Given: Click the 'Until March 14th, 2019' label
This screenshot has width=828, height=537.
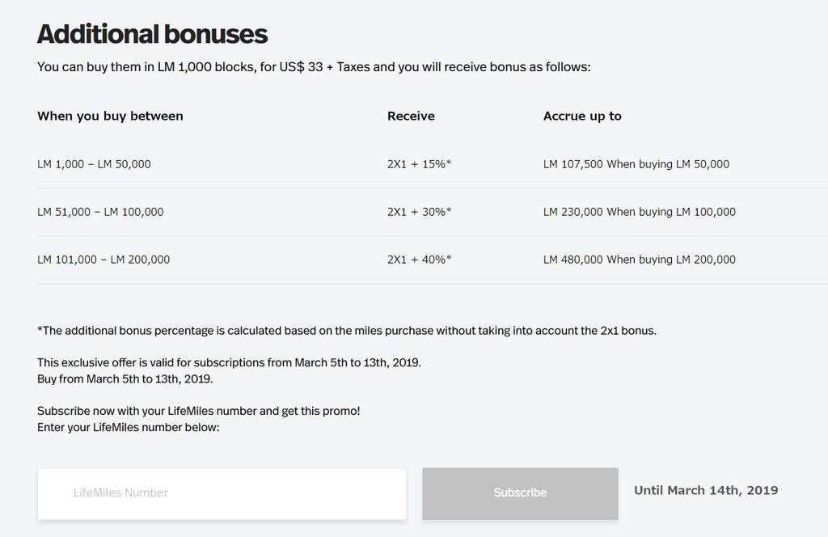Looking at the screenshot, I should point(706,491).
